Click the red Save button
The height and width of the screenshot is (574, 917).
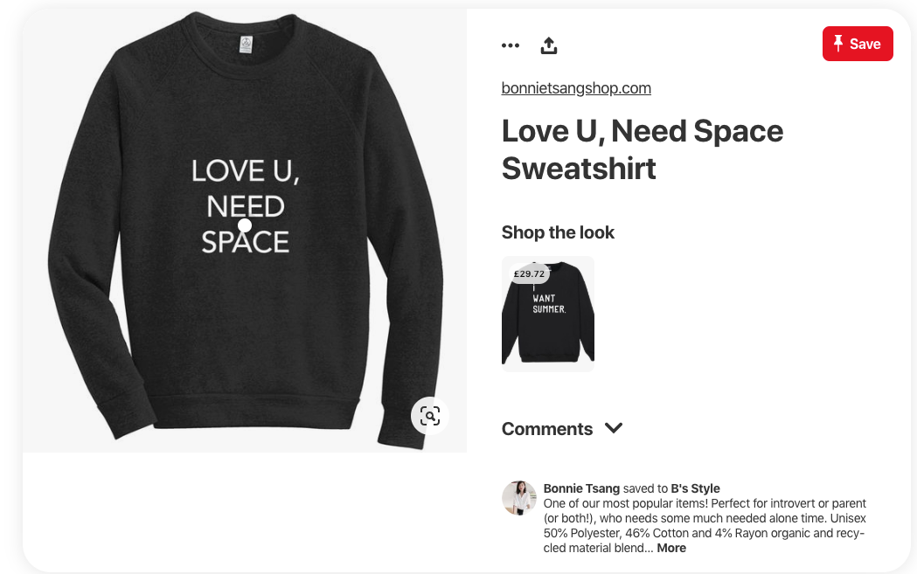coord(858,44)
